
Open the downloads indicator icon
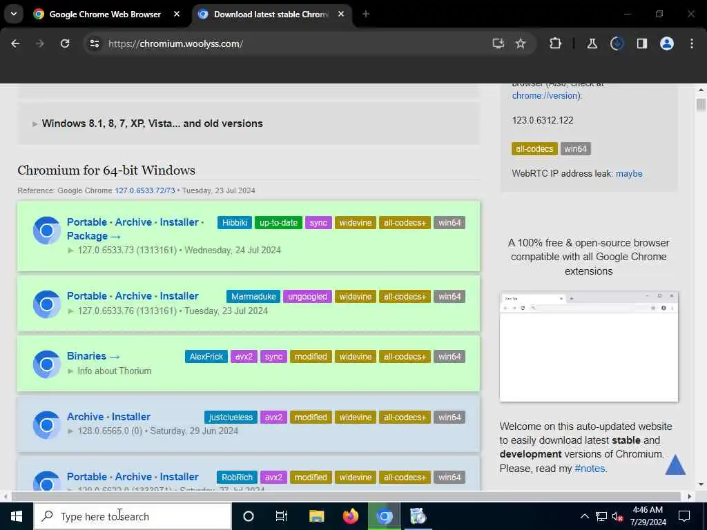click(x=617, y=43)
